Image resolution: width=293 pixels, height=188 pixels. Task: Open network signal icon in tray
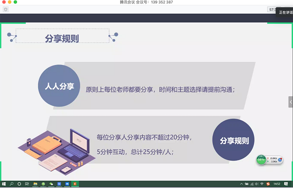tap(252, 184)
